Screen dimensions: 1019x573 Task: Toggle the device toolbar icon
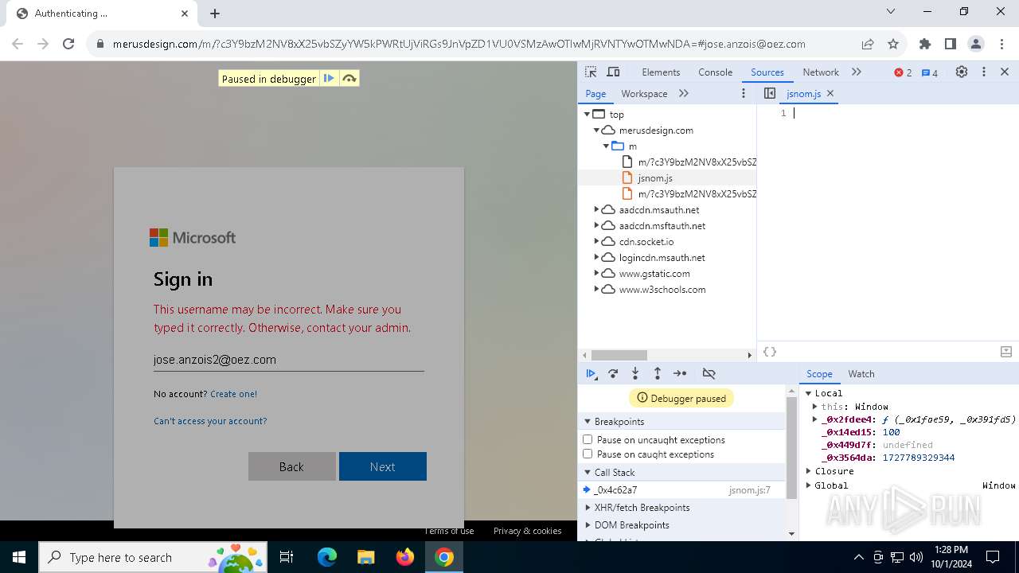(x=613, y=72)
